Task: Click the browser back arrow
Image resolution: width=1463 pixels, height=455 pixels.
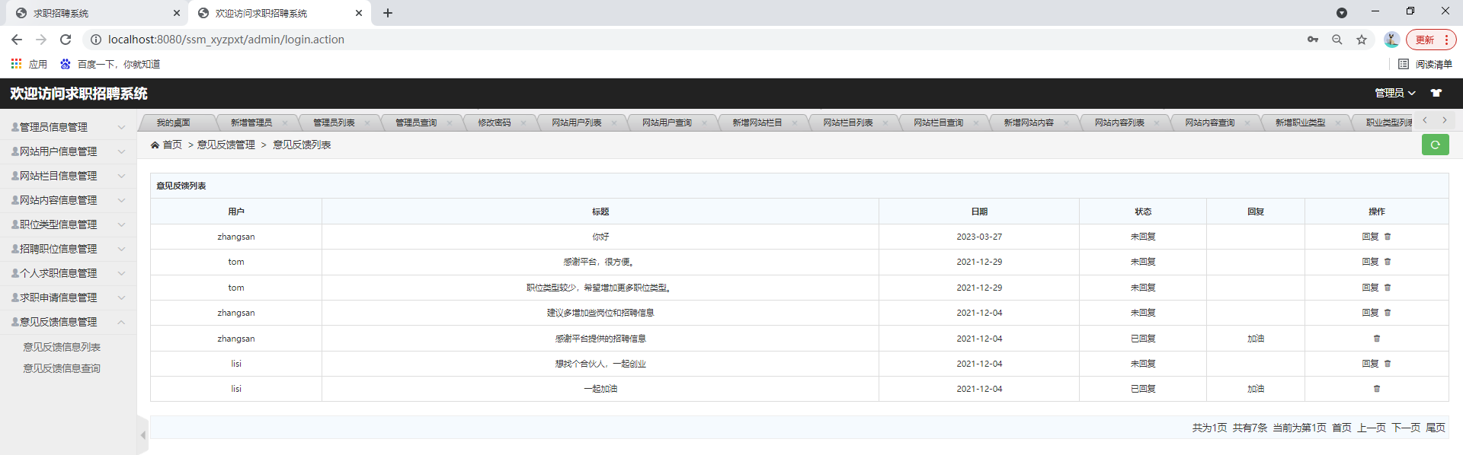Action: (x=17, y=40)
